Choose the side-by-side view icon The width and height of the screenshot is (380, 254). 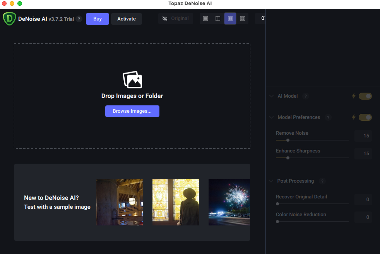tap(230, 19)
